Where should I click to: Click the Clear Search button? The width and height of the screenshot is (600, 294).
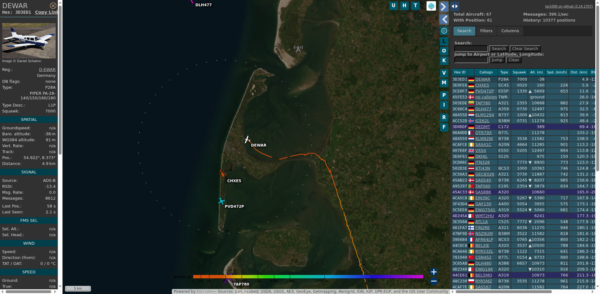pos(525,49)
